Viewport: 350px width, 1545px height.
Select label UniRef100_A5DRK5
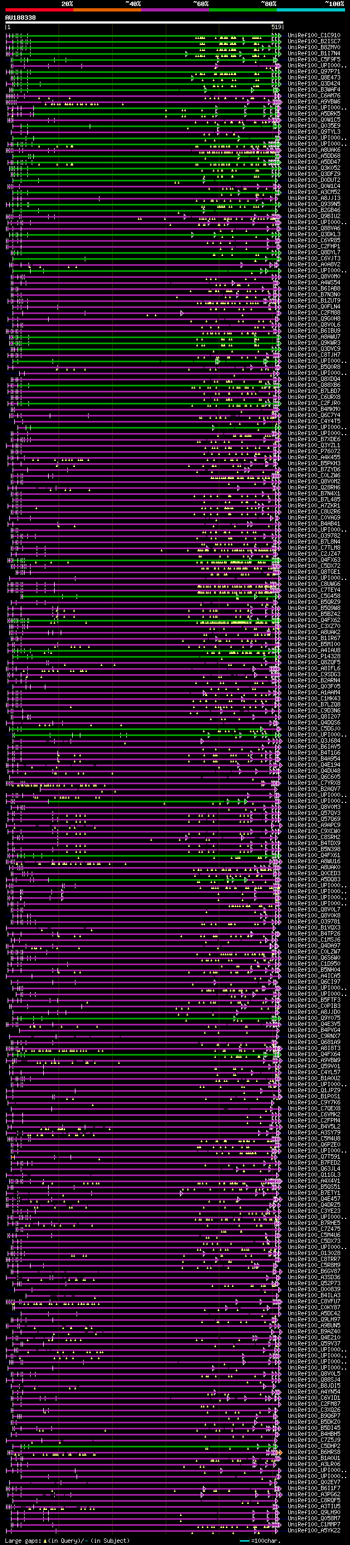pos(314,113)
